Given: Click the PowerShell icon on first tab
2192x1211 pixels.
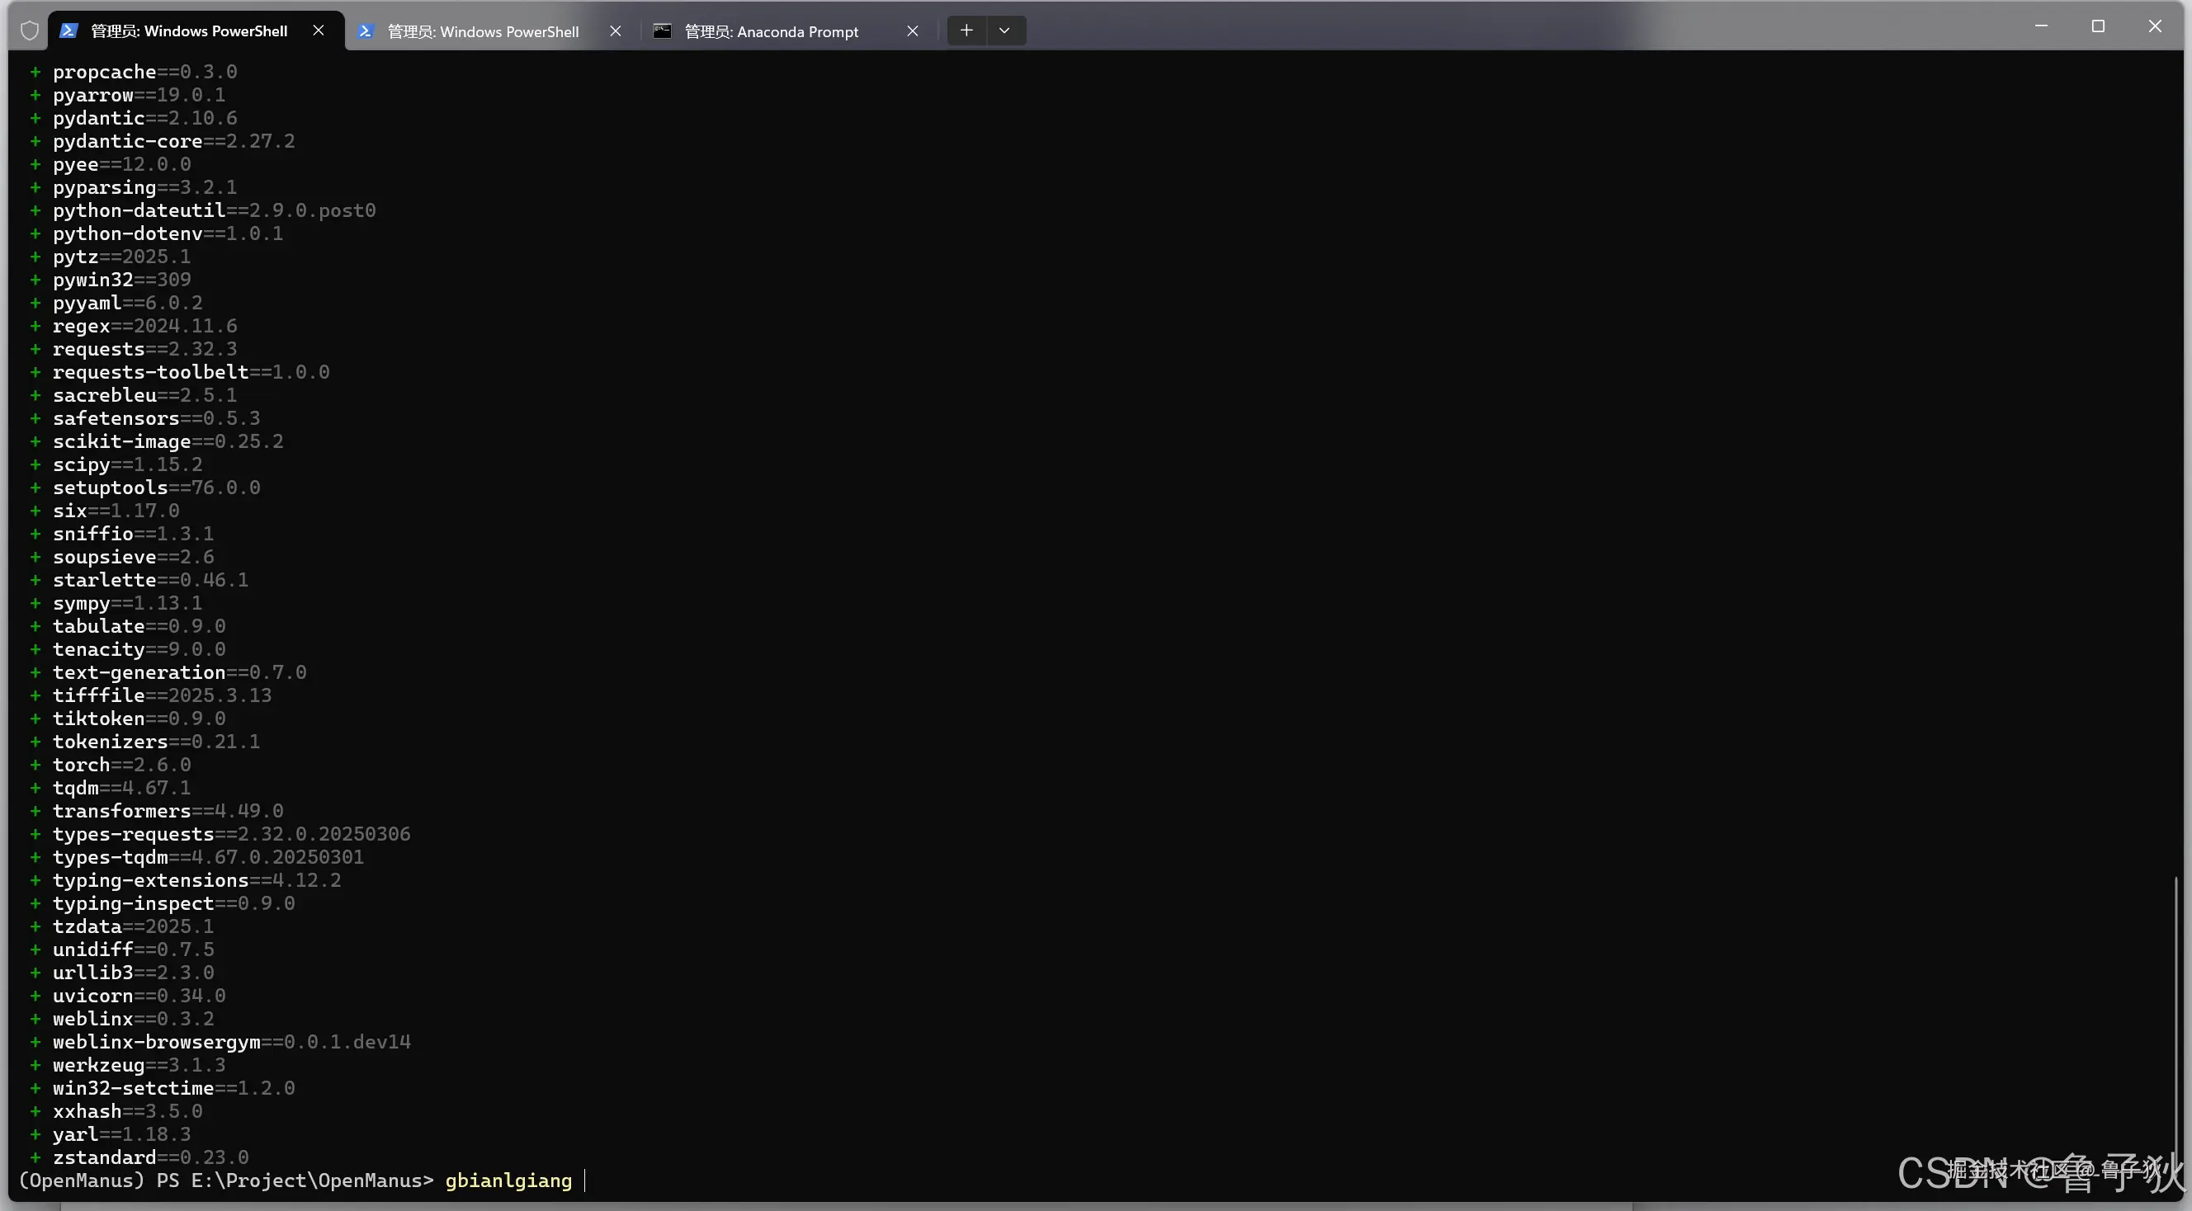Looking at the screenshot, I should click(69, 31).
